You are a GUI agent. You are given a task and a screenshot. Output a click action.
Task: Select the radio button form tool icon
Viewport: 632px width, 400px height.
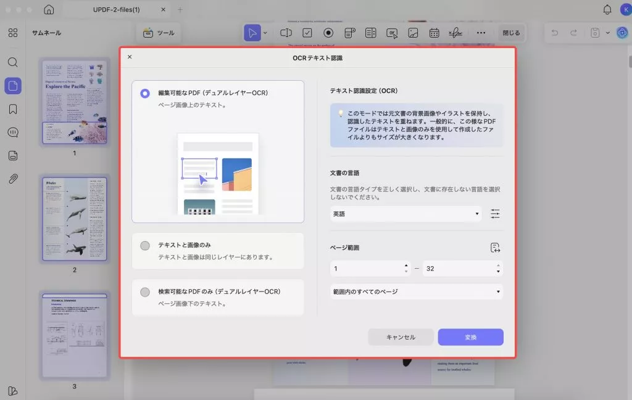click(x=328, y=33)
